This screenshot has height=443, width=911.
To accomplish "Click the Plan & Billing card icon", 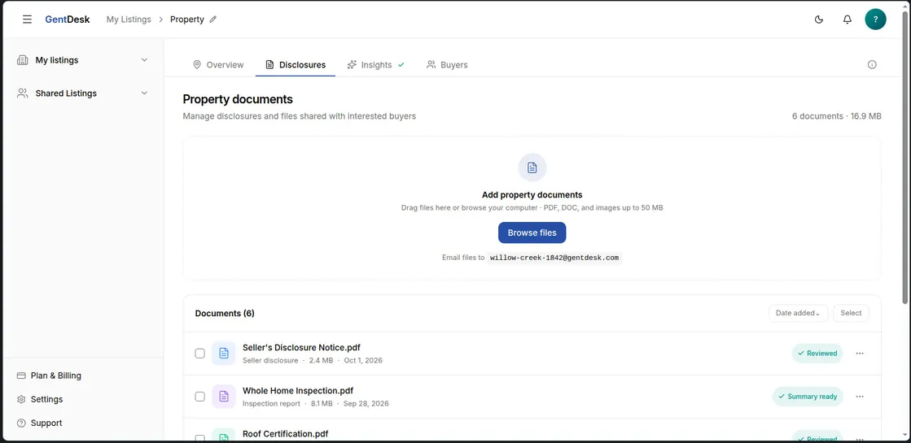I will point(21,376).
